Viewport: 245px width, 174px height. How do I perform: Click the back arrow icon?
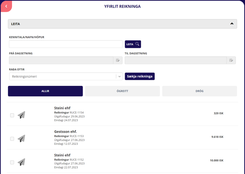click(6, 6)
